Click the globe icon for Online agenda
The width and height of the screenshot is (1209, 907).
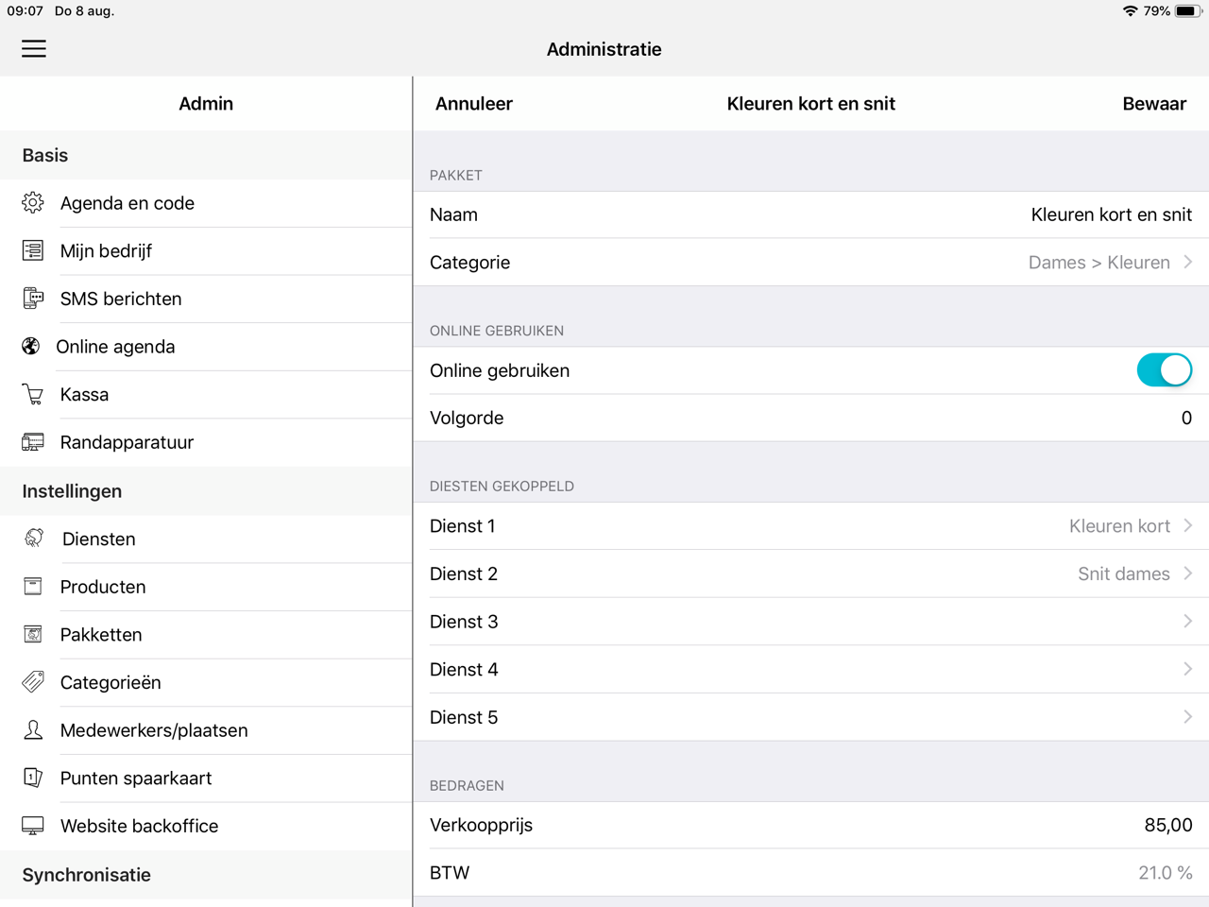pyautogui.click(x=31, y=346)
